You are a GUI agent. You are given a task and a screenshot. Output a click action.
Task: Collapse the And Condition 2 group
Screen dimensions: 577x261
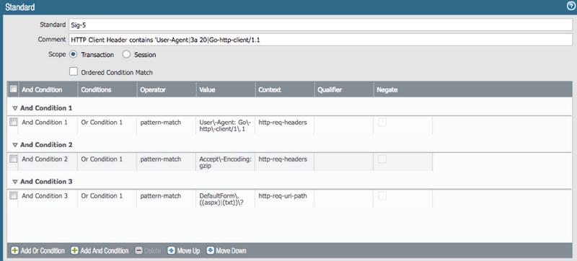(x=15, y=145)
